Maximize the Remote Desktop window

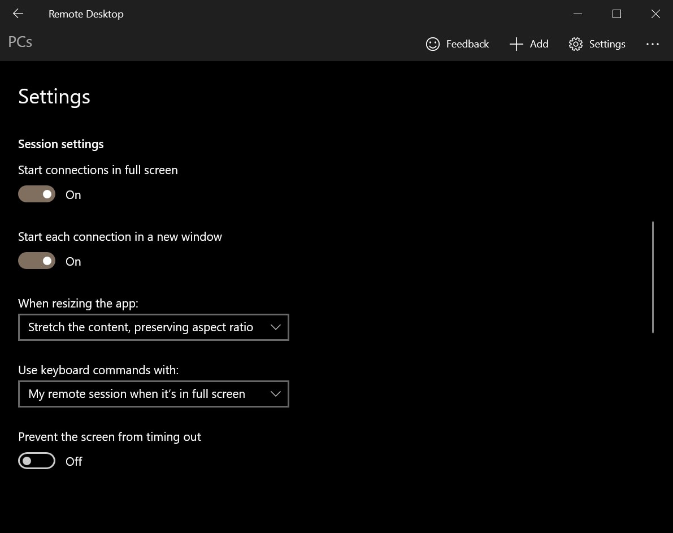pos(616,14)
